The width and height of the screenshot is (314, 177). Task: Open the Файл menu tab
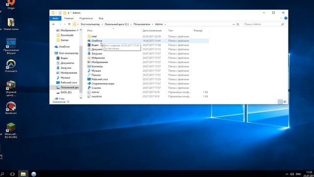[x=55, y=18]
